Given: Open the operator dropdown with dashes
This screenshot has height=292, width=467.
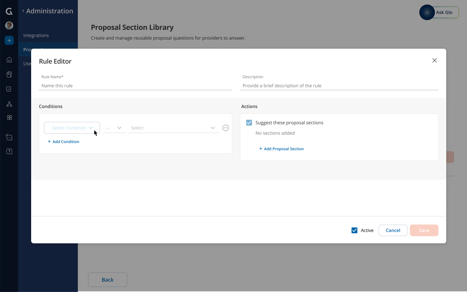Looking at the screenshot, I should pos(114,128).
